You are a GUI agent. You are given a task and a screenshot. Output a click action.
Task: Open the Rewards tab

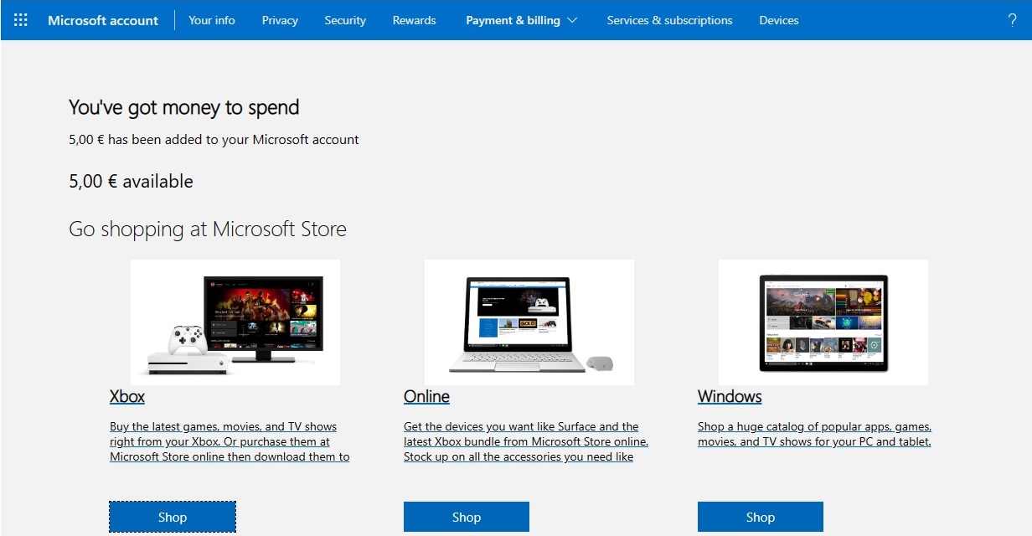(414, 20)
